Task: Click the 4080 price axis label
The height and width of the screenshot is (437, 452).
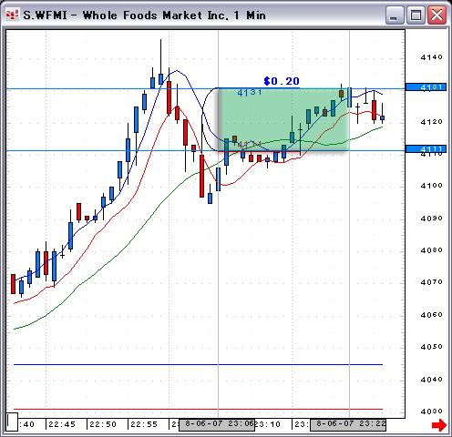Action: point(431,250)
